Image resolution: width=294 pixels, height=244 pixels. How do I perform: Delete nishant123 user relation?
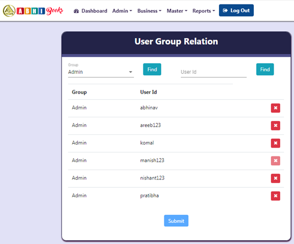[275, 178]
